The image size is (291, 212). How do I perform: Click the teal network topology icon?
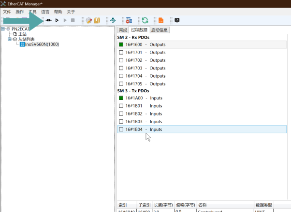(113, 20)
